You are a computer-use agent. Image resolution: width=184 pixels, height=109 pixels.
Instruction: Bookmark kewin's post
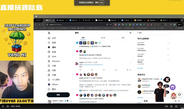coord(127,70)
